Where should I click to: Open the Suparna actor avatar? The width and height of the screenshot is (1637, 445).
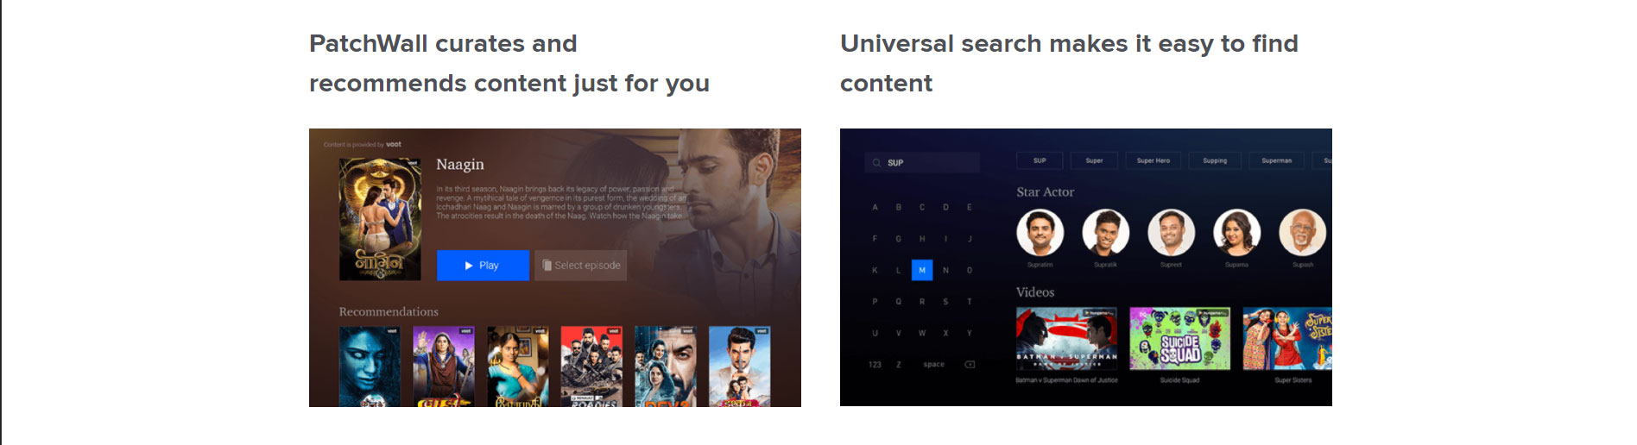[1236, 232]
